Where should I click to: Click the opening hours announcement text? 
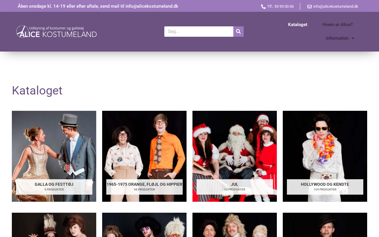tap(98, 6)
